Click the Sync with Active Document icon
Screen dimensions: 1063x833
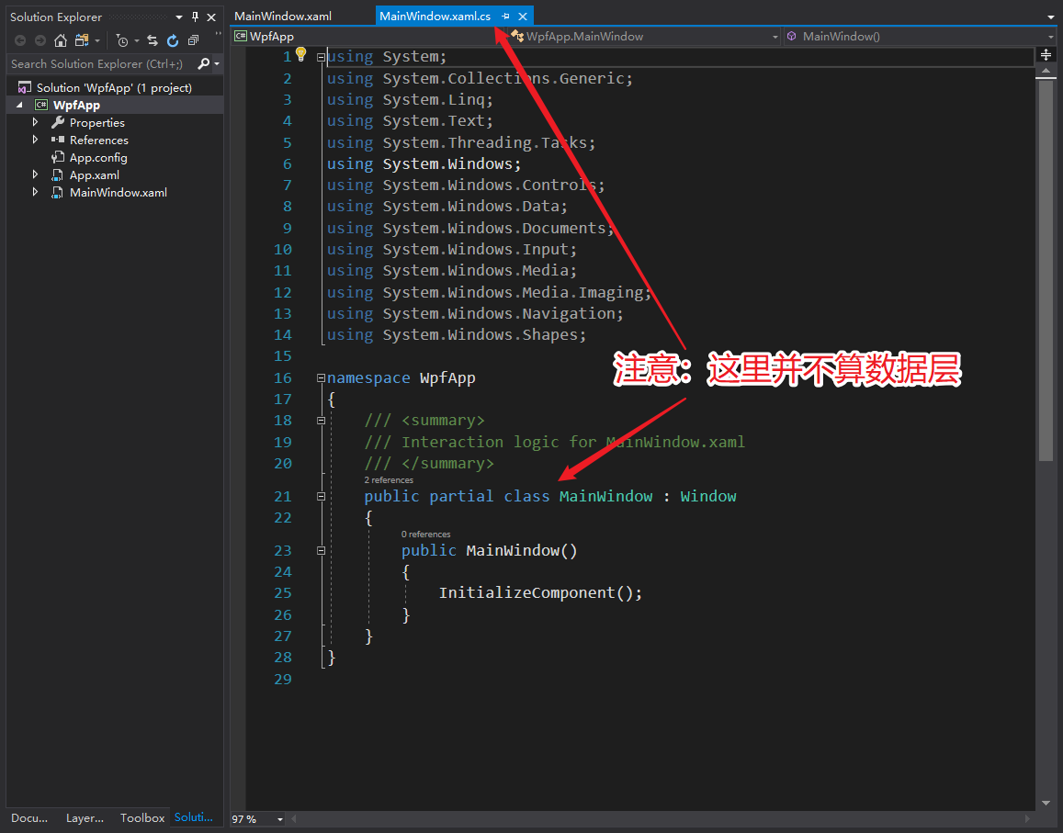point(153,40)
